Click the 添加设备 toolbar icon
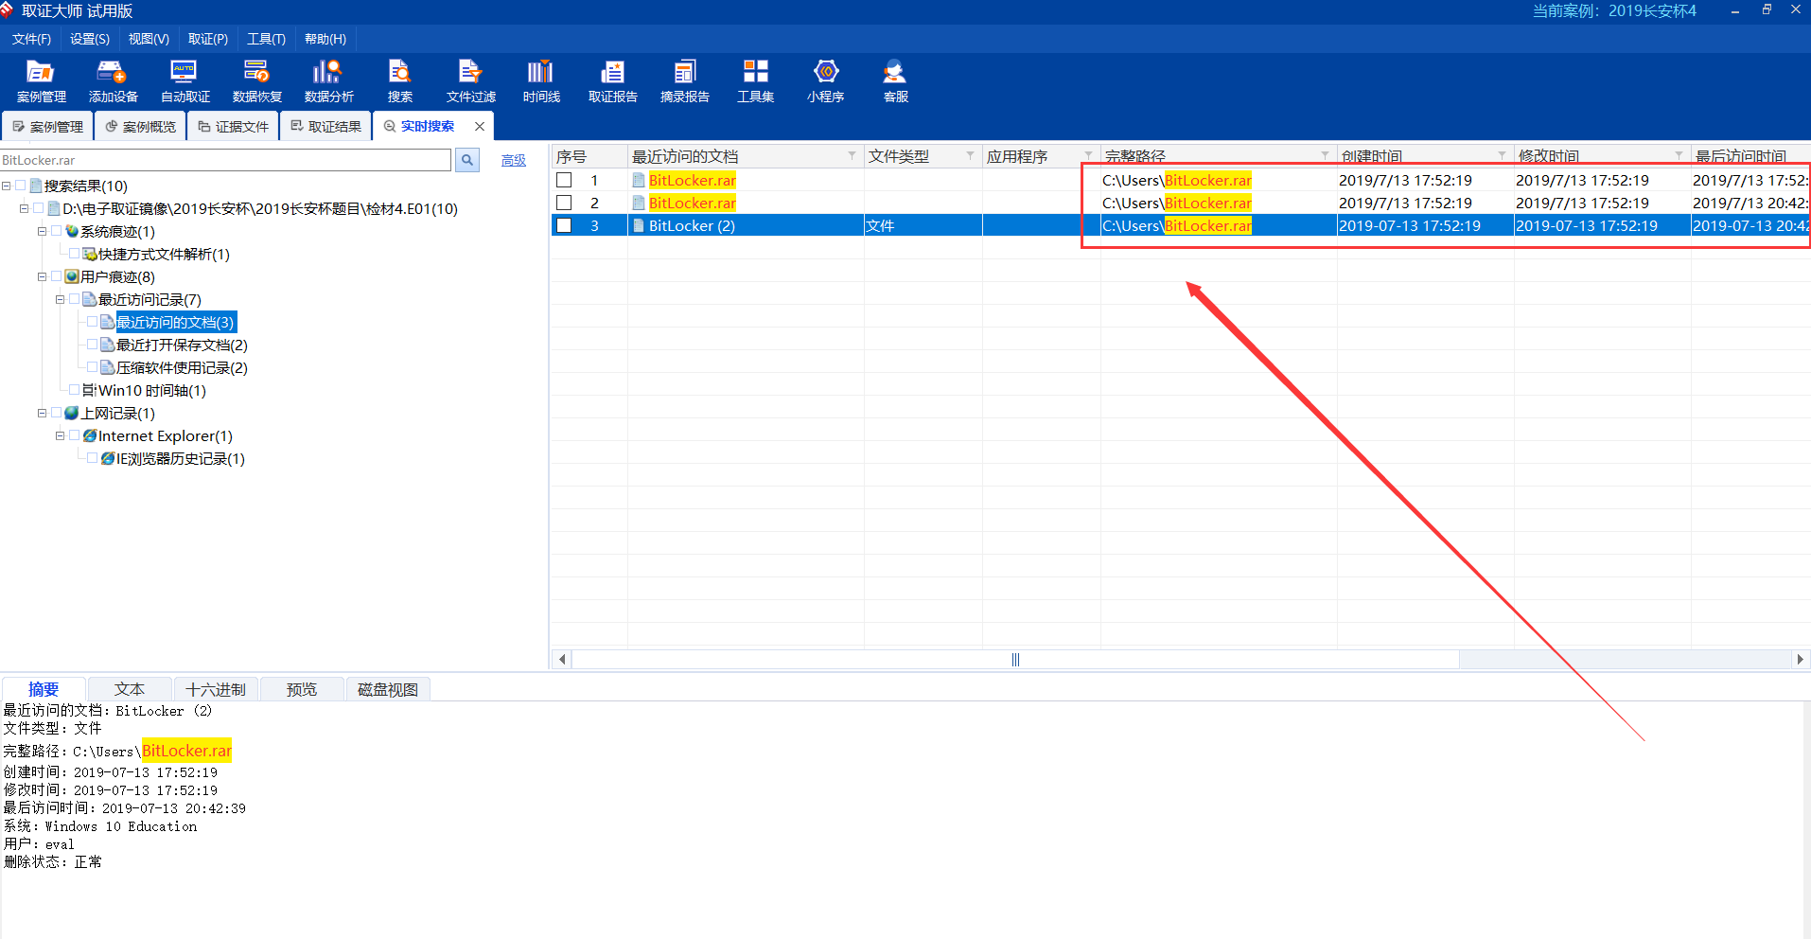Viewport: 1811px width, 939px height. click(x=113, y=81)
